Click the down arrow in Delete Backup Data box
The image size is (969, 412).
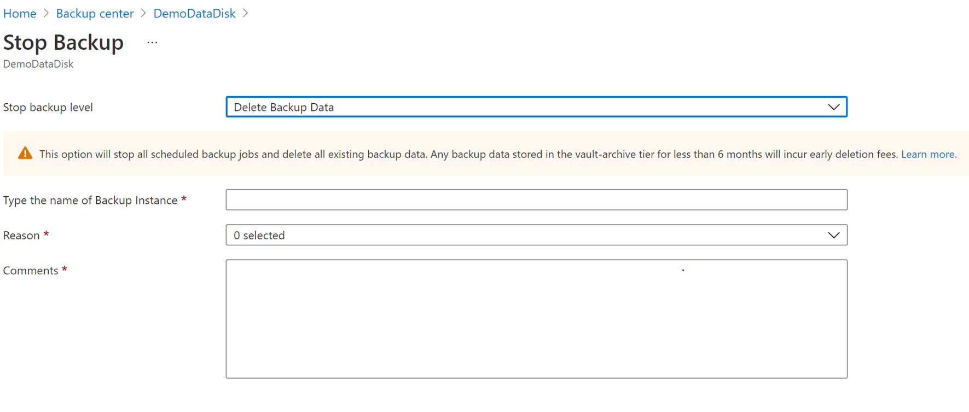tap(833, 107)
